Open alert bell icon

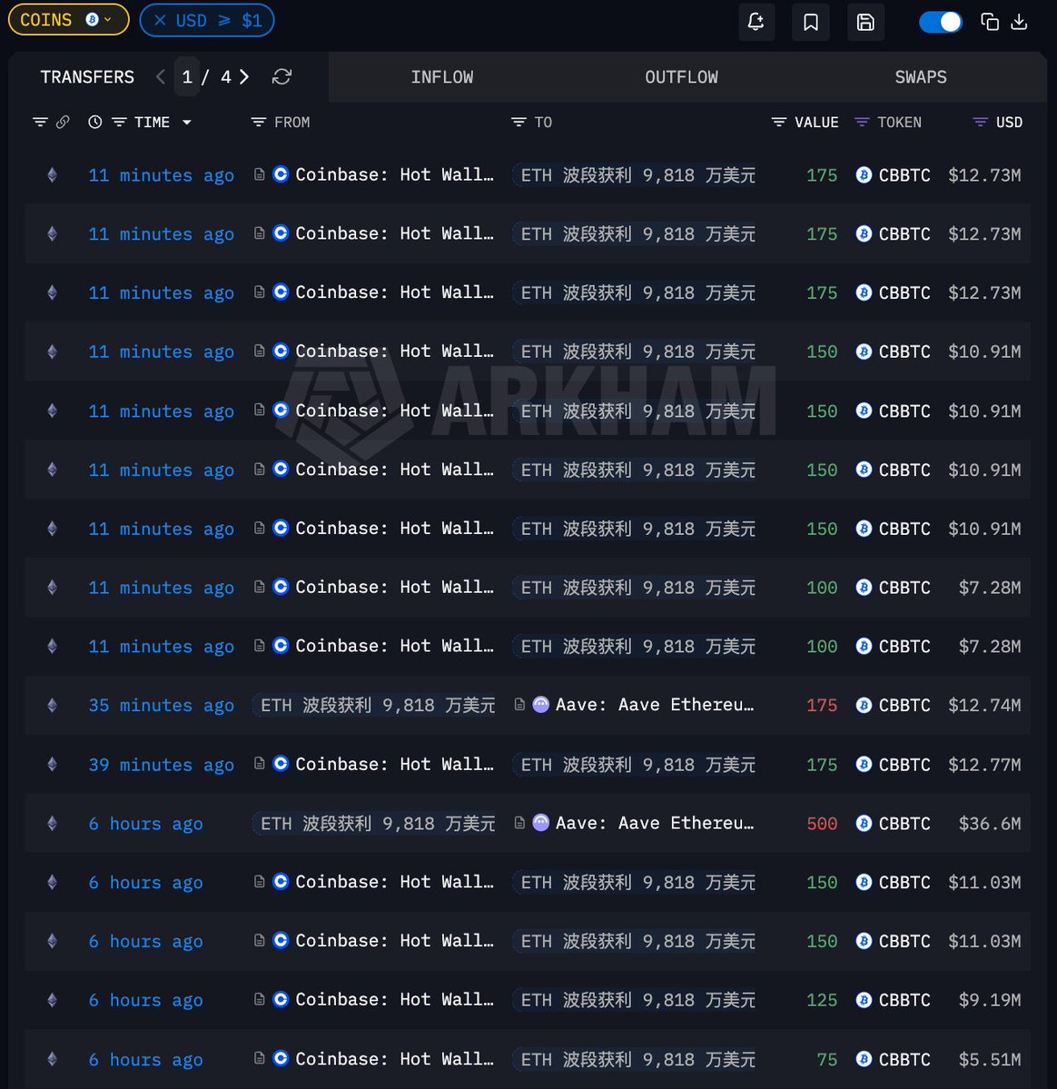click(756, 22)
